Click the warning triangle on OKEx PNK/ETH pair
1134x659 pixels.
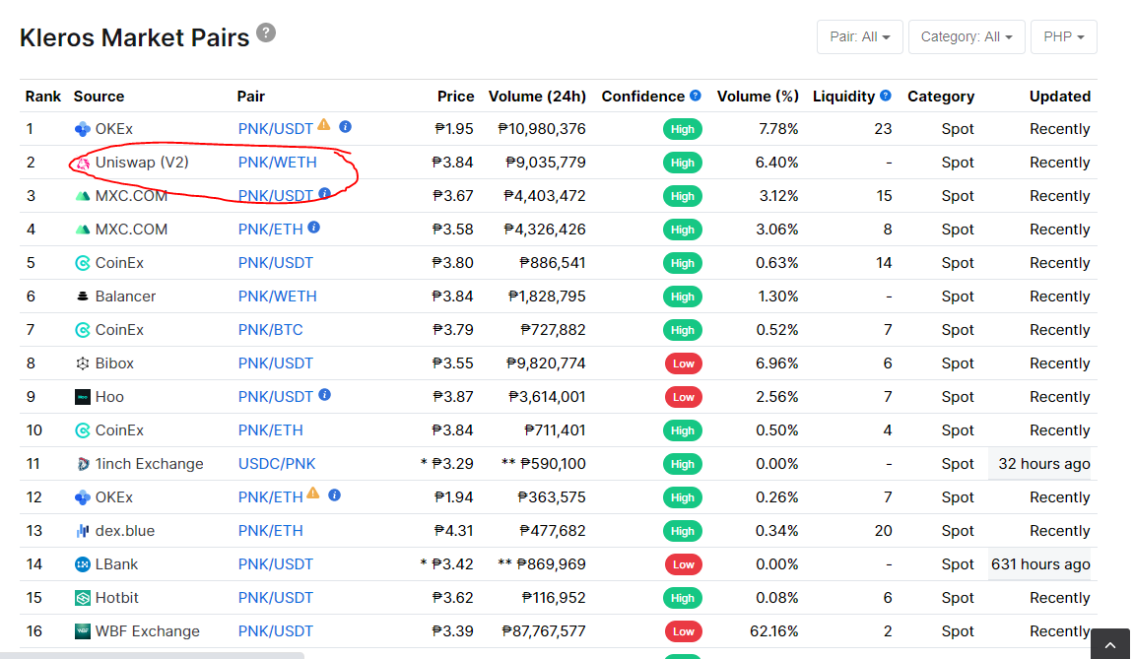[313, 494]
